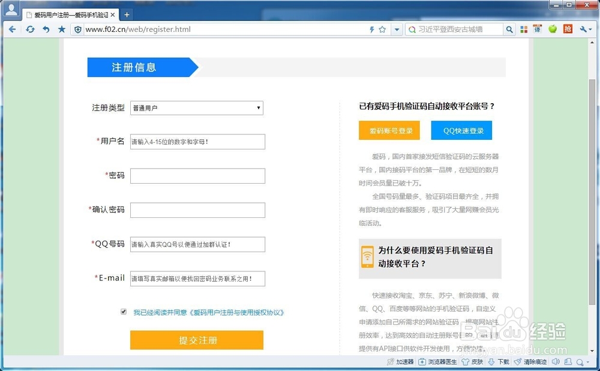Open 皮肤 skin settings in status bar
The image size is (600, 371).
(x=473, y=362)
